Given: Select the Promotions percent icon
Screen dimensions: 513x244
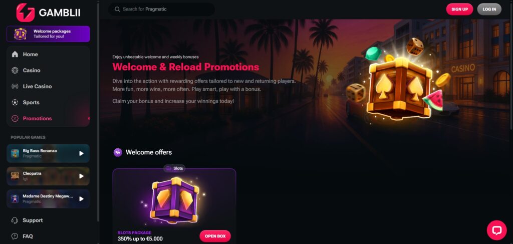Looking at the screenshot, I should 15,118.
